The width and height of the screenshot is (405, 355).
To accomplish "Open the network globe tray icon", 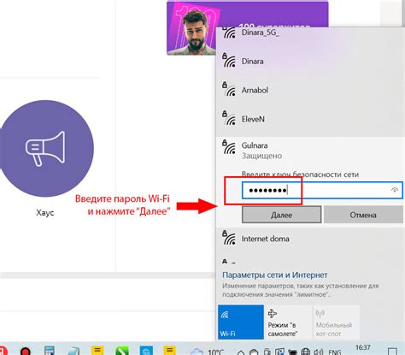I will coord(306,352).
